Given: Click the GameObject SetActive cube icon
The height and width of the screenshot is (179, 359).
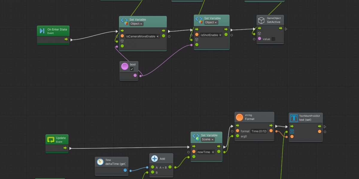Looking at the screenshot, I should [x=261, y=20].
